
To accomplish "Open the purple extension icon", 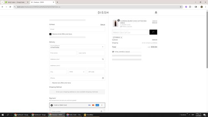I will click(x=186, y=7).
